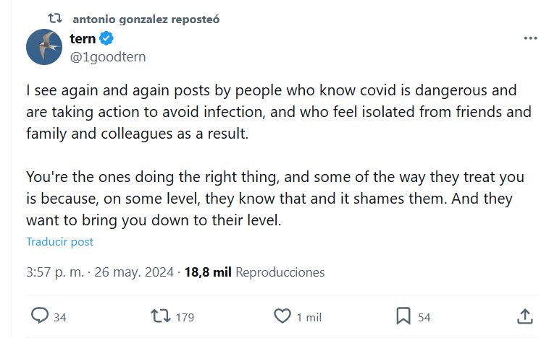Bookmark this post with the bookmark icon
The height and width of the screenshot is (338, 549).
[x=403, y=316]
